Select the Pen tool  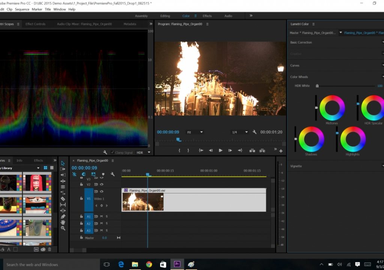pos(63,217)
